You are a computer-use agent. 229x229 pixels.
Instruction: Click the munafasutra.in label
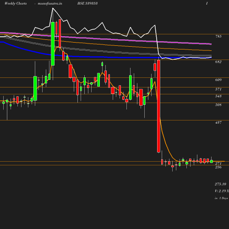50,4
